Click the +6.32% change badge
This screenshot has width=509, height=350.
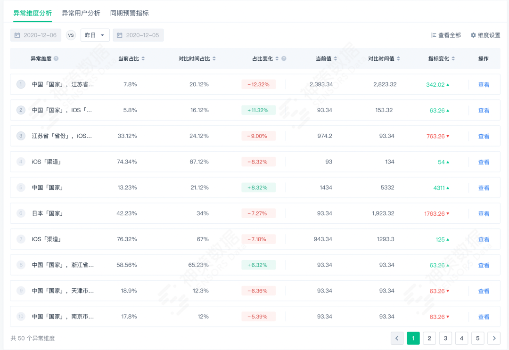point(258,265)
